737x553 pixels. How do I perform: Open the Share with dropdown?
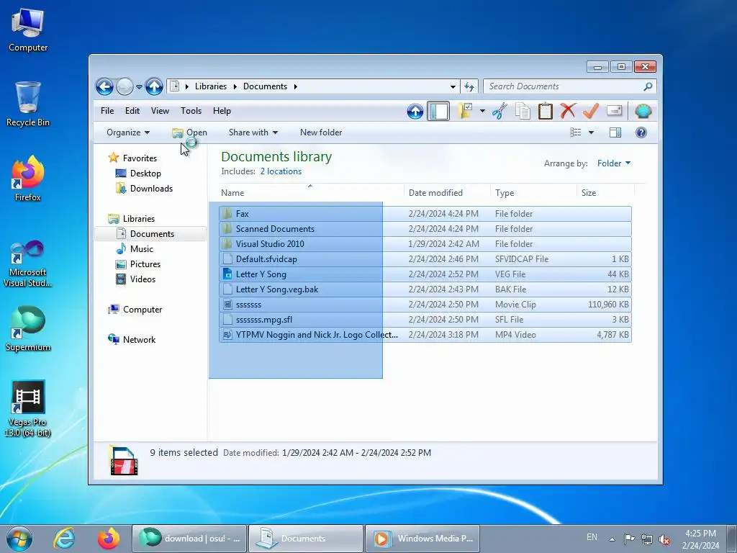coord(253,132)
